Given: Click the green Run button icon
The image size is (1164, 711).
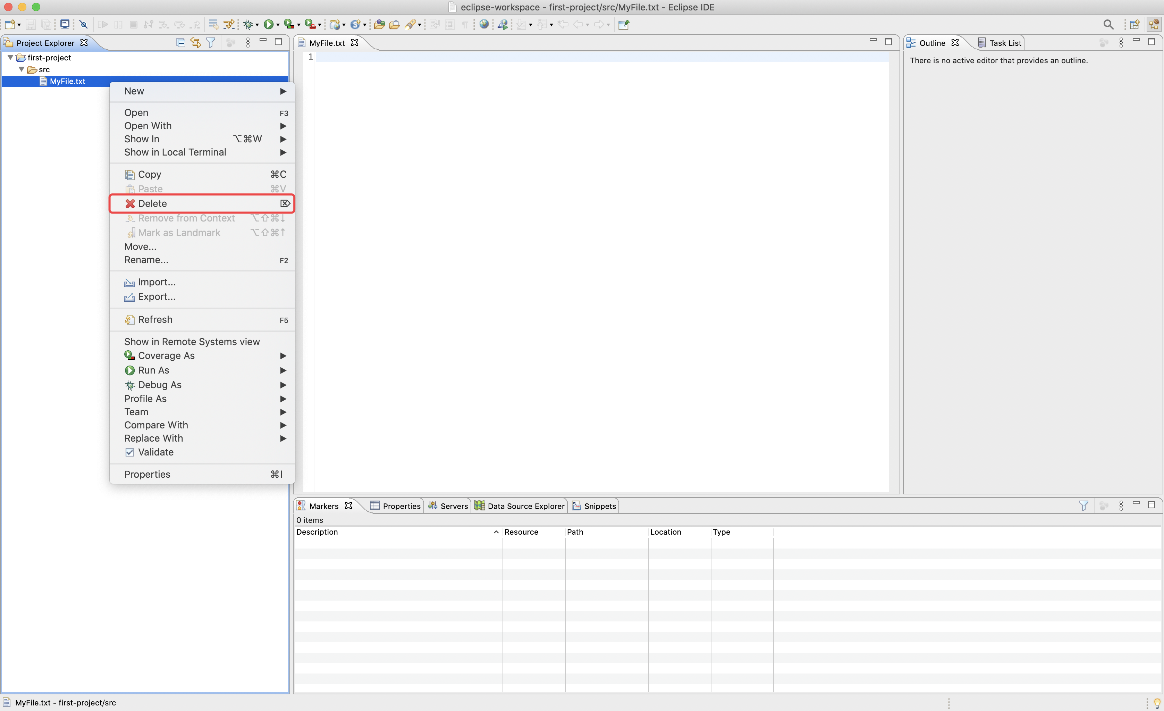Looking at the screenshot, I should click(x=268, y=24).
